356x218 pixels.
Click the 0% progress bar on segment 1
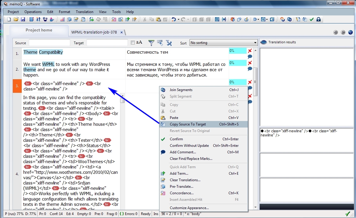pos(237,51)
